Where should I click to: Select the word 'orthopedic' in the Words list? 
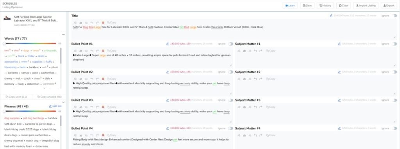(50, 50)
